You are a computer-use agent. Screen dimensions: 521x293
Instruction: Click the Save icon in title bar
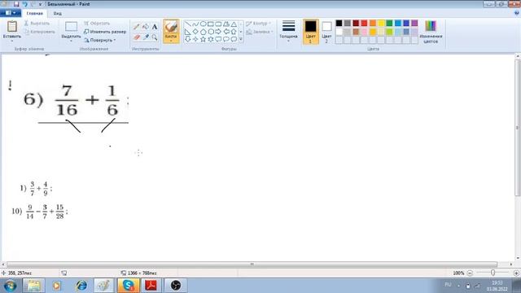coord(16,4)
